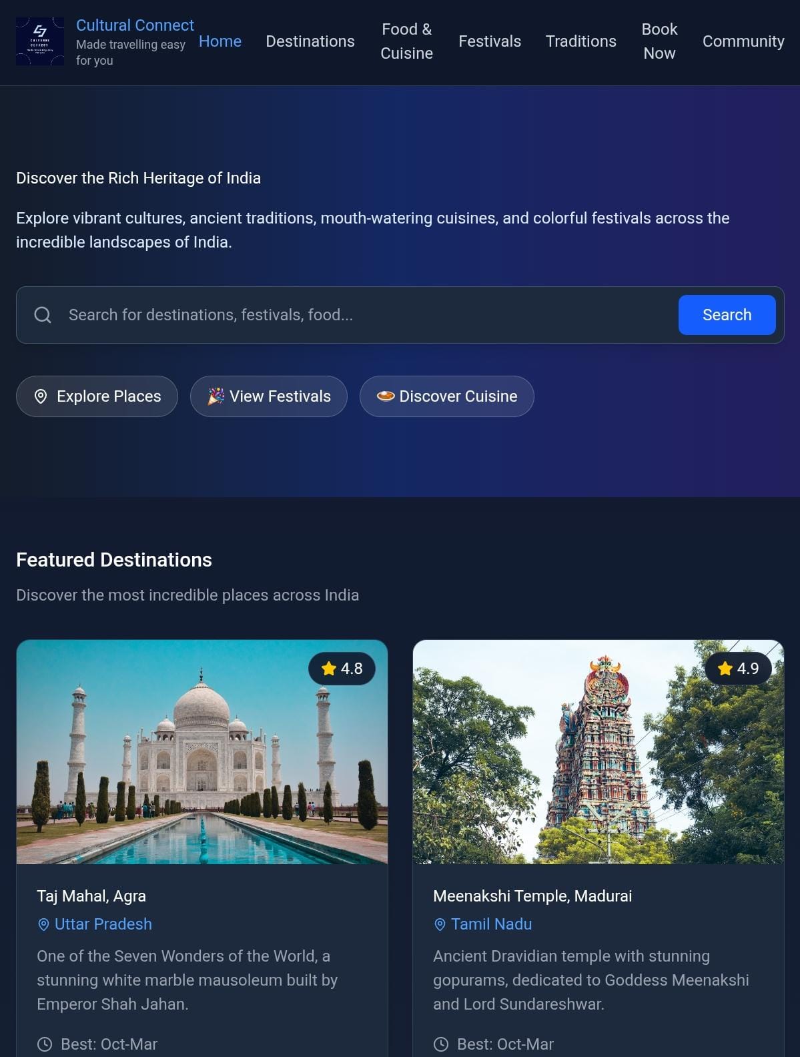Image resolution: width=800 pixels, height=1057 pixels.
Task: Open the Taj Mahal photo thumbnail
Action: (202, 752)
